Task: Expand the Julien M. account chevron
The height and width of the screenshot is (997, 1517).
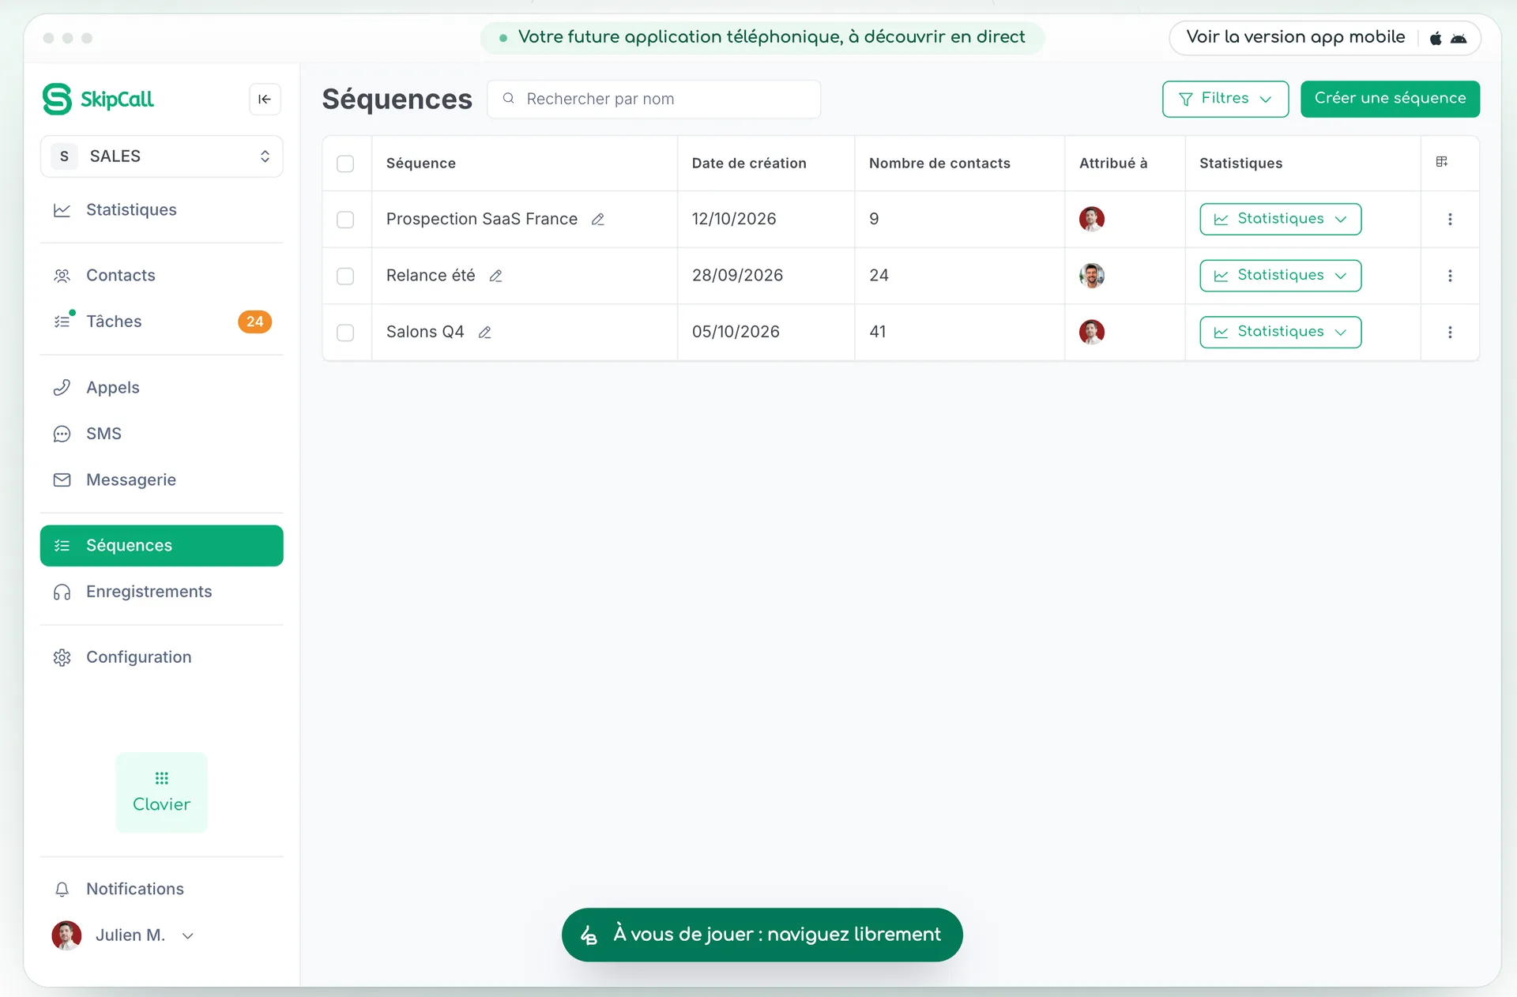Action: point(188,935)
